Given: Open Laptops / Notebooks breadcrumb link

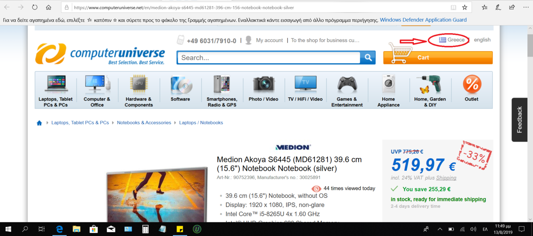Looking at the screenshot, I should [201, 123].
